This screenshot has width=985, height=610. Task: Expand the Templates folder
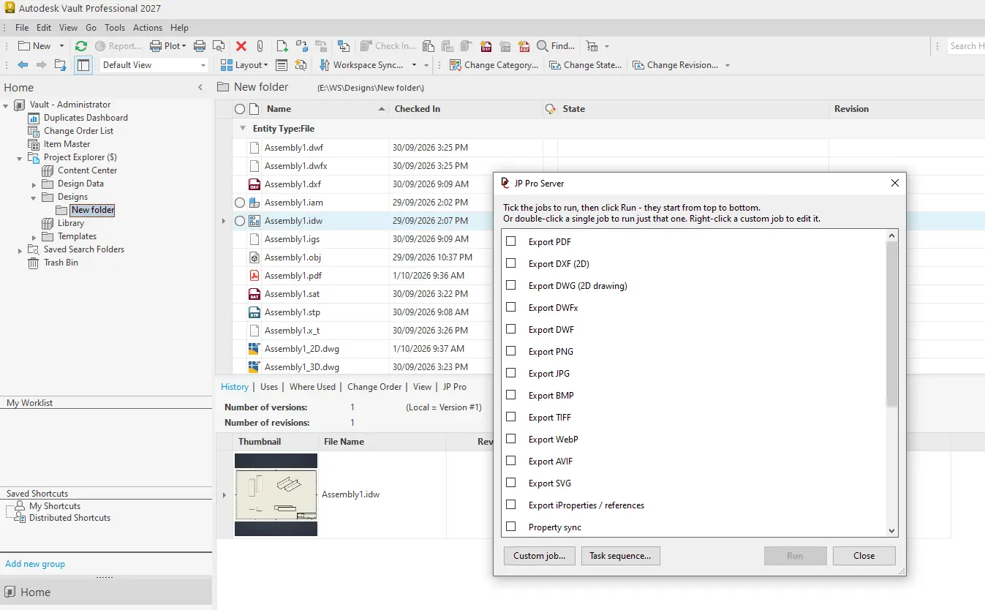pos(34,237)
